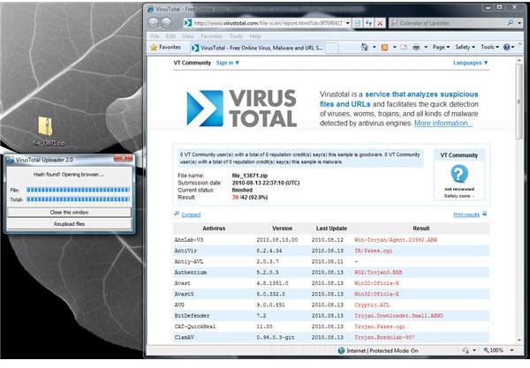530x368 pixels.
Task: Open the Safety dropdown menu
Action: (465, 48)
